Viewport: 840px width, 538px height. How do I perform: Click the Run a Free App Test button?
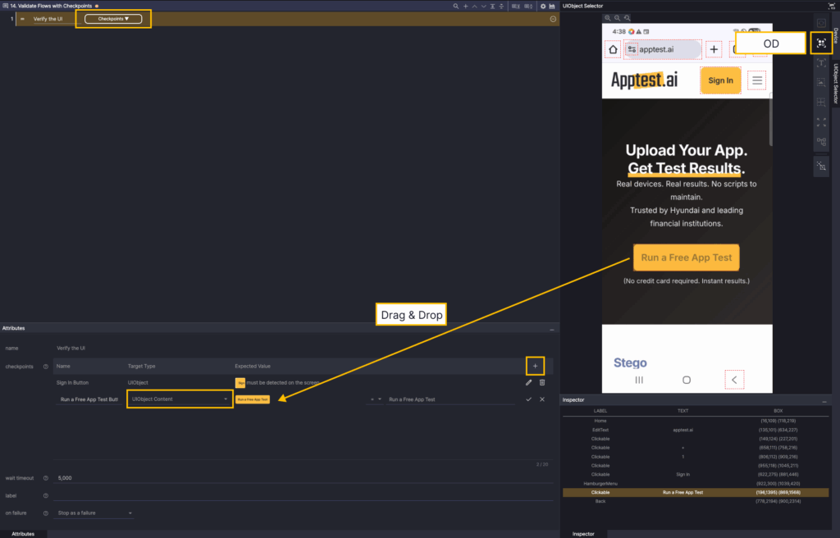(686, 258)
